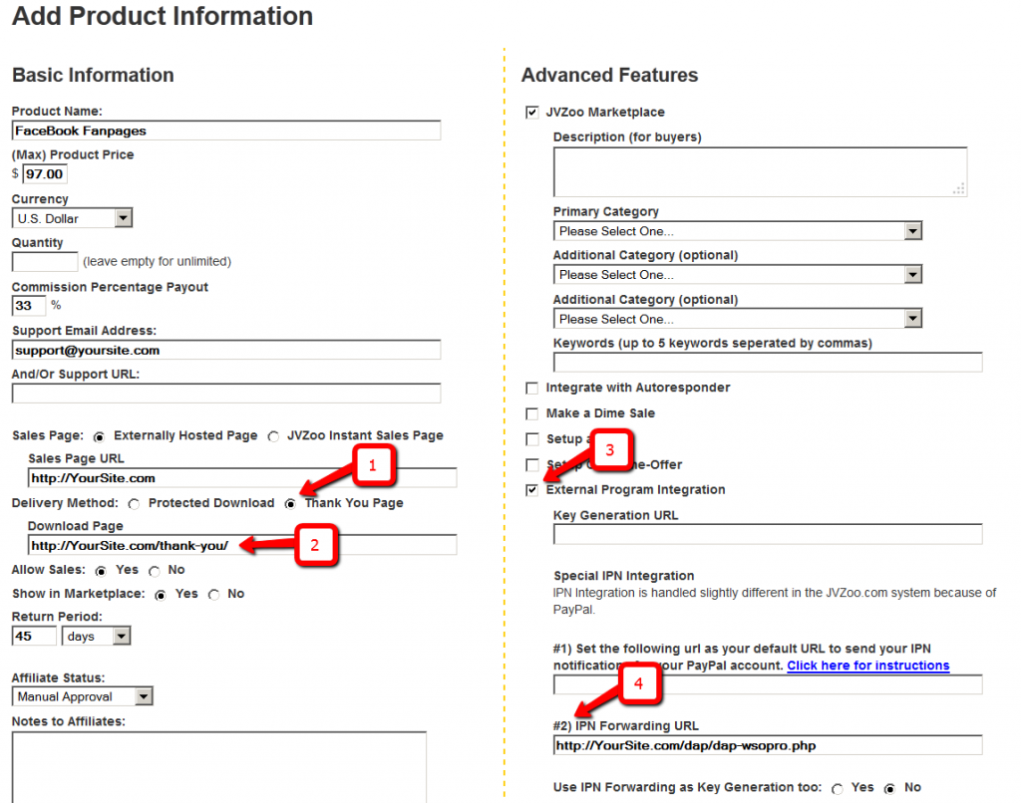
Task: Open the Affiliate Status dropdown
Action: point(82,696)
